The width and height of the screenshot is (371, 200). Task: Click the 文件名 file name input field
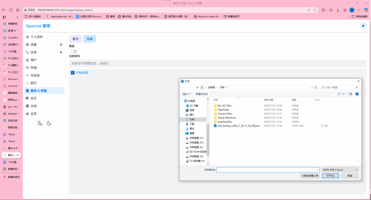pyautogui.click(x=267, y=169)
